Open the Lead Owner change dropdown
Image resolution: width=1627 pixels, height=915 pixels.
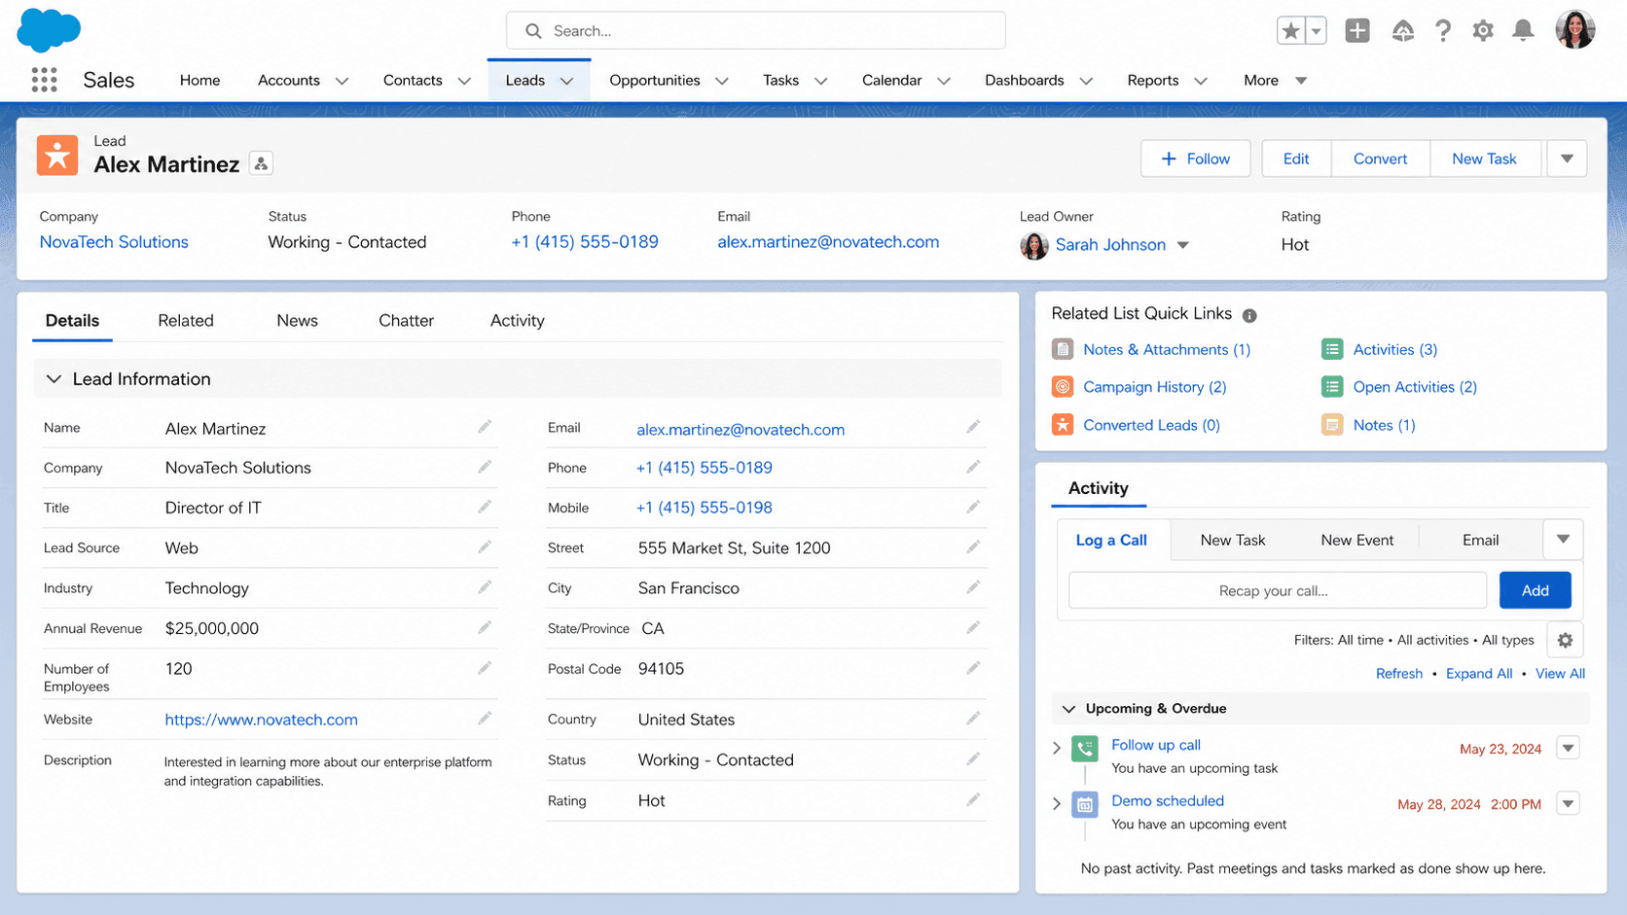coord(1182,245)
